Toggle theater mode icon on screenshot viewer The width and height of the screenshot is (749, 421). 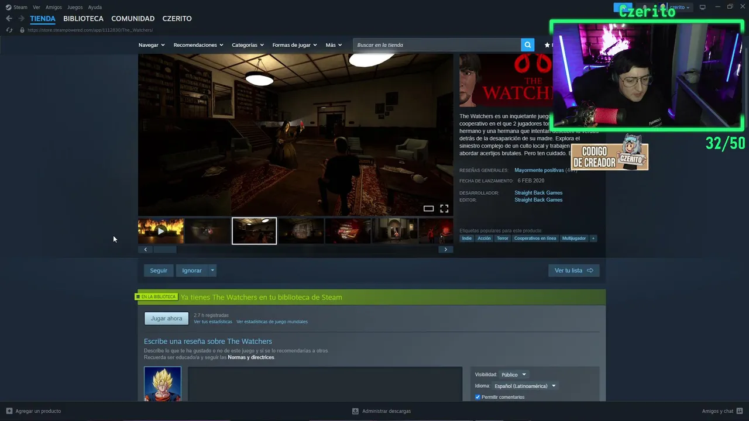(x=428, y=209)
